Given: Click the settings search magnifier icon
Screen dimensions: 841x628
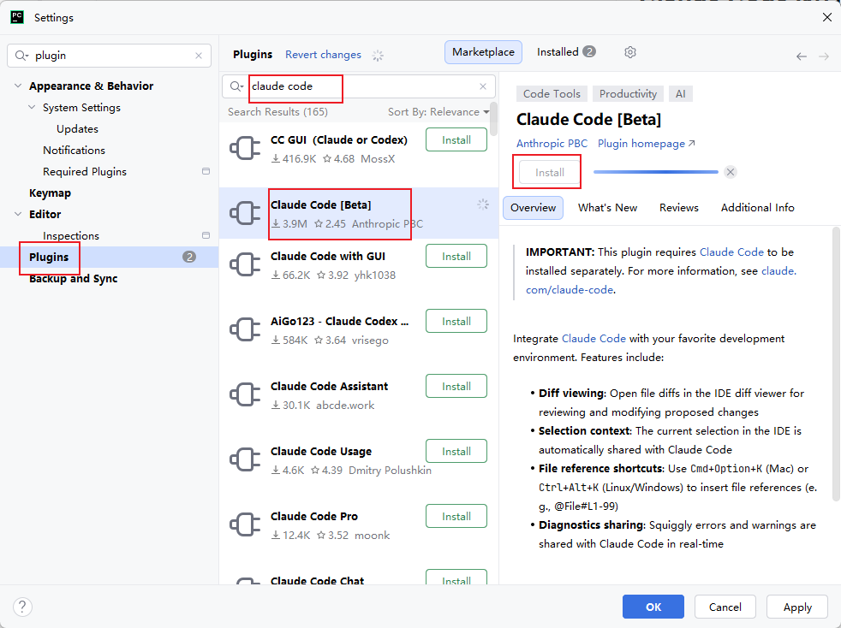Looking at the screenshot, I should point(21,56).
